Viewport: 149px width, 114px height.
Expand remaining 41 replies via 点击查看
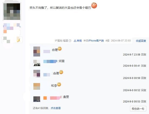click(56, 108)
